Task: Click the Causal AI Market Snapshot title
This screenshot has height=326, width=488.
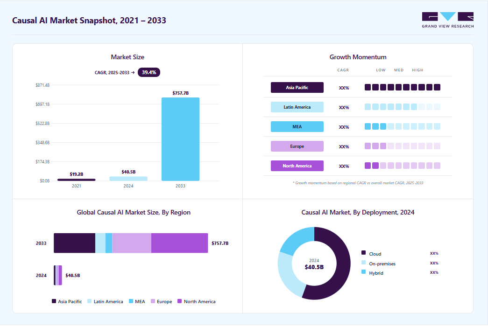Action: [x=89, y=21]
